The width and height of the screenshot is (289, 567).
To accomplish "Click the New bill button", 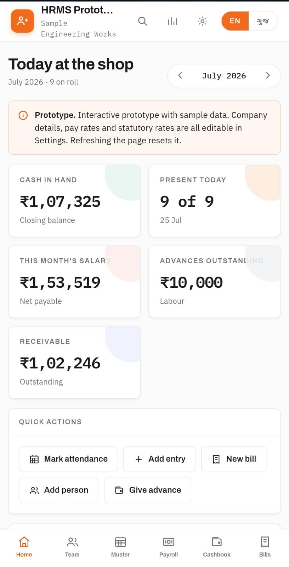I will click(x=234, y=459).
